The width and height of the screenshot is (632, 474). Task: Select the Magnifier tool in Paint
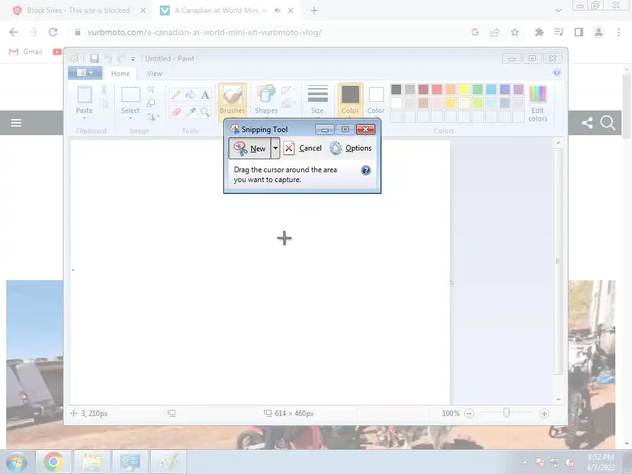(x=205, y=112)
